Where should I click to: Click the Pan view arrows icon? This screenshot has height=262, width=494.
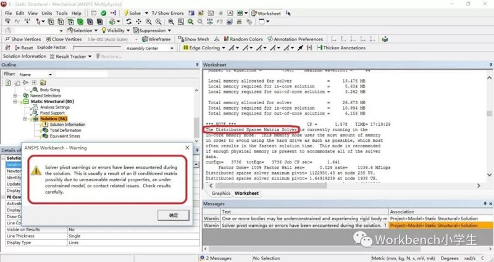pos(138,22)
